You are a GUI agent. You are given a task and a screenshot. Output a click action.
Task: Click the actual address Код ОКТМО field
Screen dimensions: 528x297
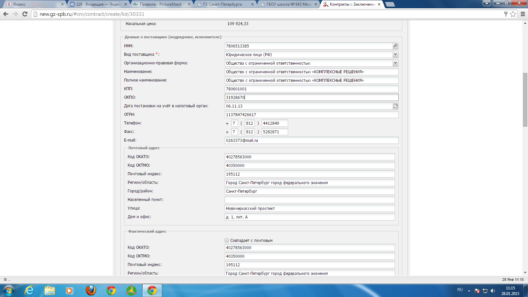coord(310,256)
